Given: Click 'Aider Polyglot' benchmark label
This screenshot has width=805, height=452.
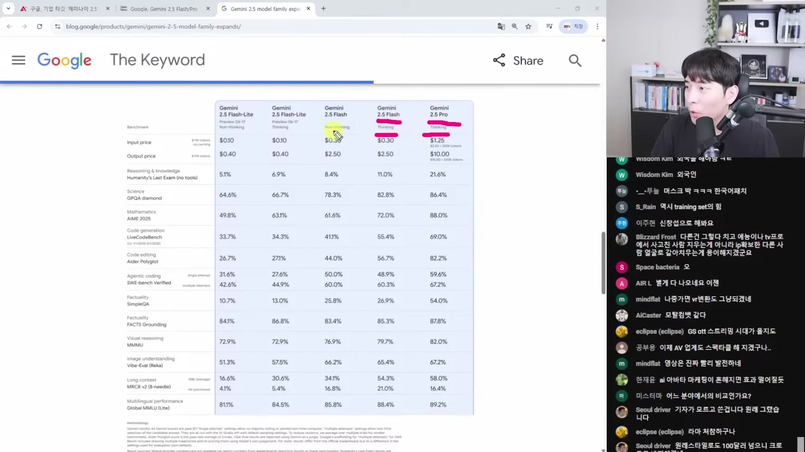Looking at the screenshot, I should [143, 262].
